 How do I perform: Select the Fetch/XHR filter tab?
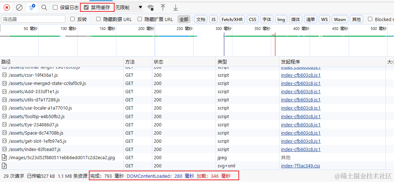pyautogui.click(x=232, y=19)
